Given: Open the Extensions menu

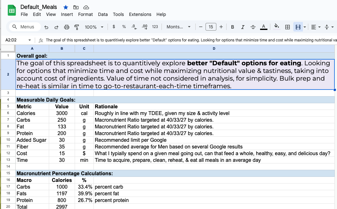Looking at the screenshot, I should 140,14.
